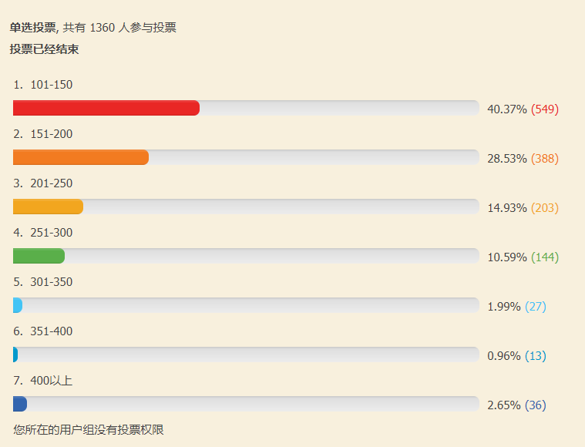585x447 pixels.
Task: Click the orange 151-200 progress bar
Action: point(81,157)
